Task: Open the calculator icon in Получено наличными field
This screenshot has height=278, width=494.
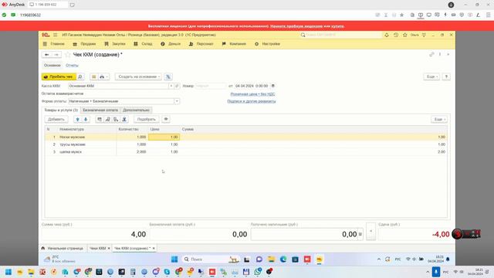Action: pos(360,234)
